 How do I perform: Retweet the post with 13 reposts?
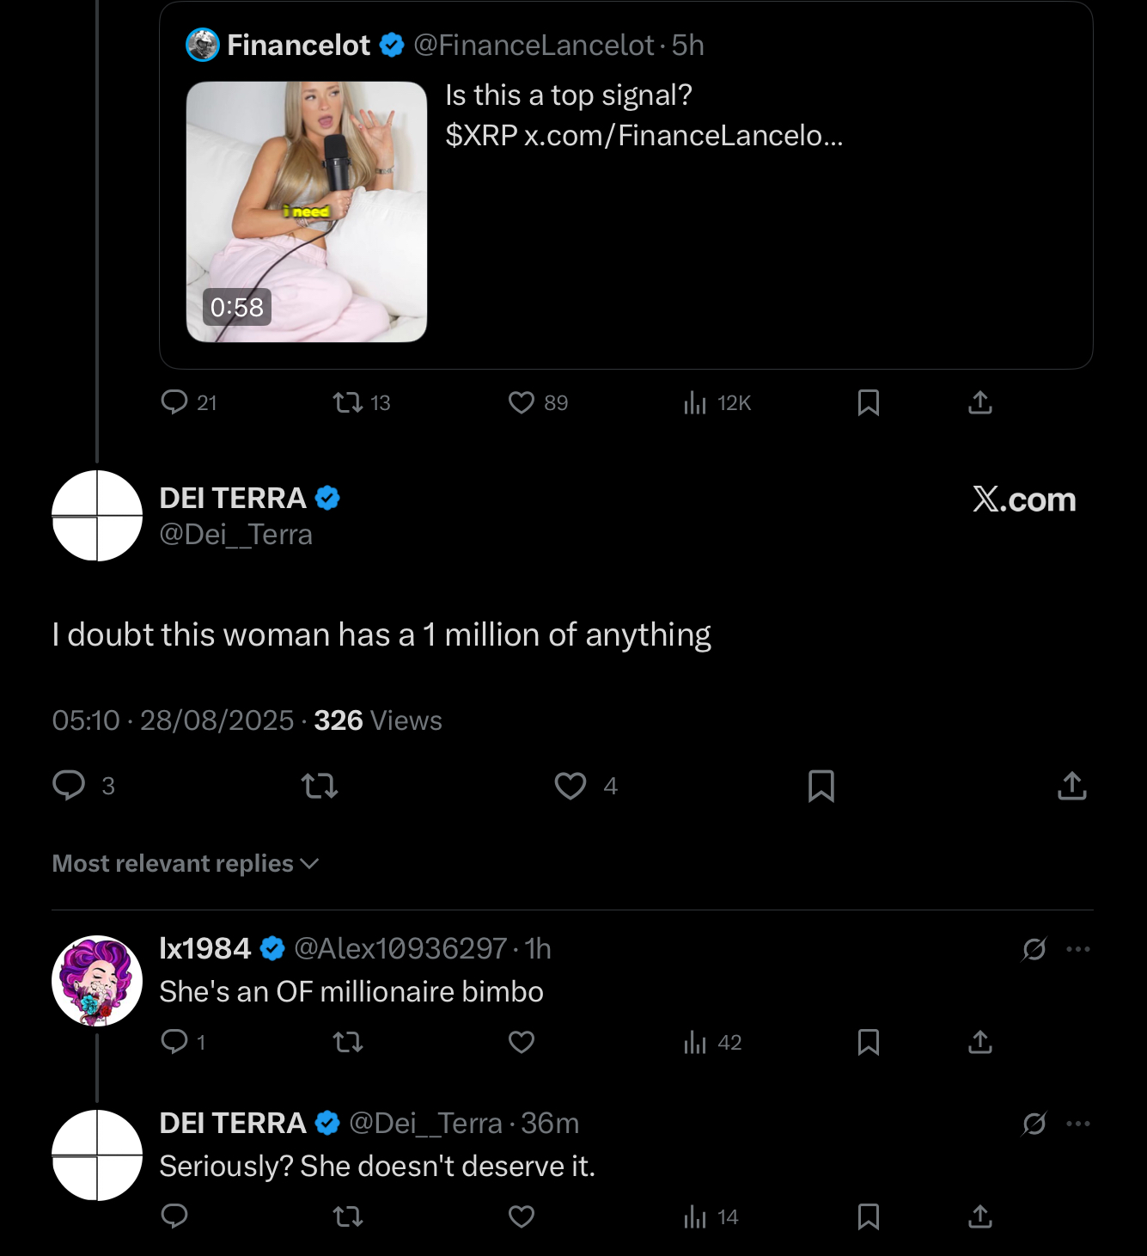click(348, 402)
